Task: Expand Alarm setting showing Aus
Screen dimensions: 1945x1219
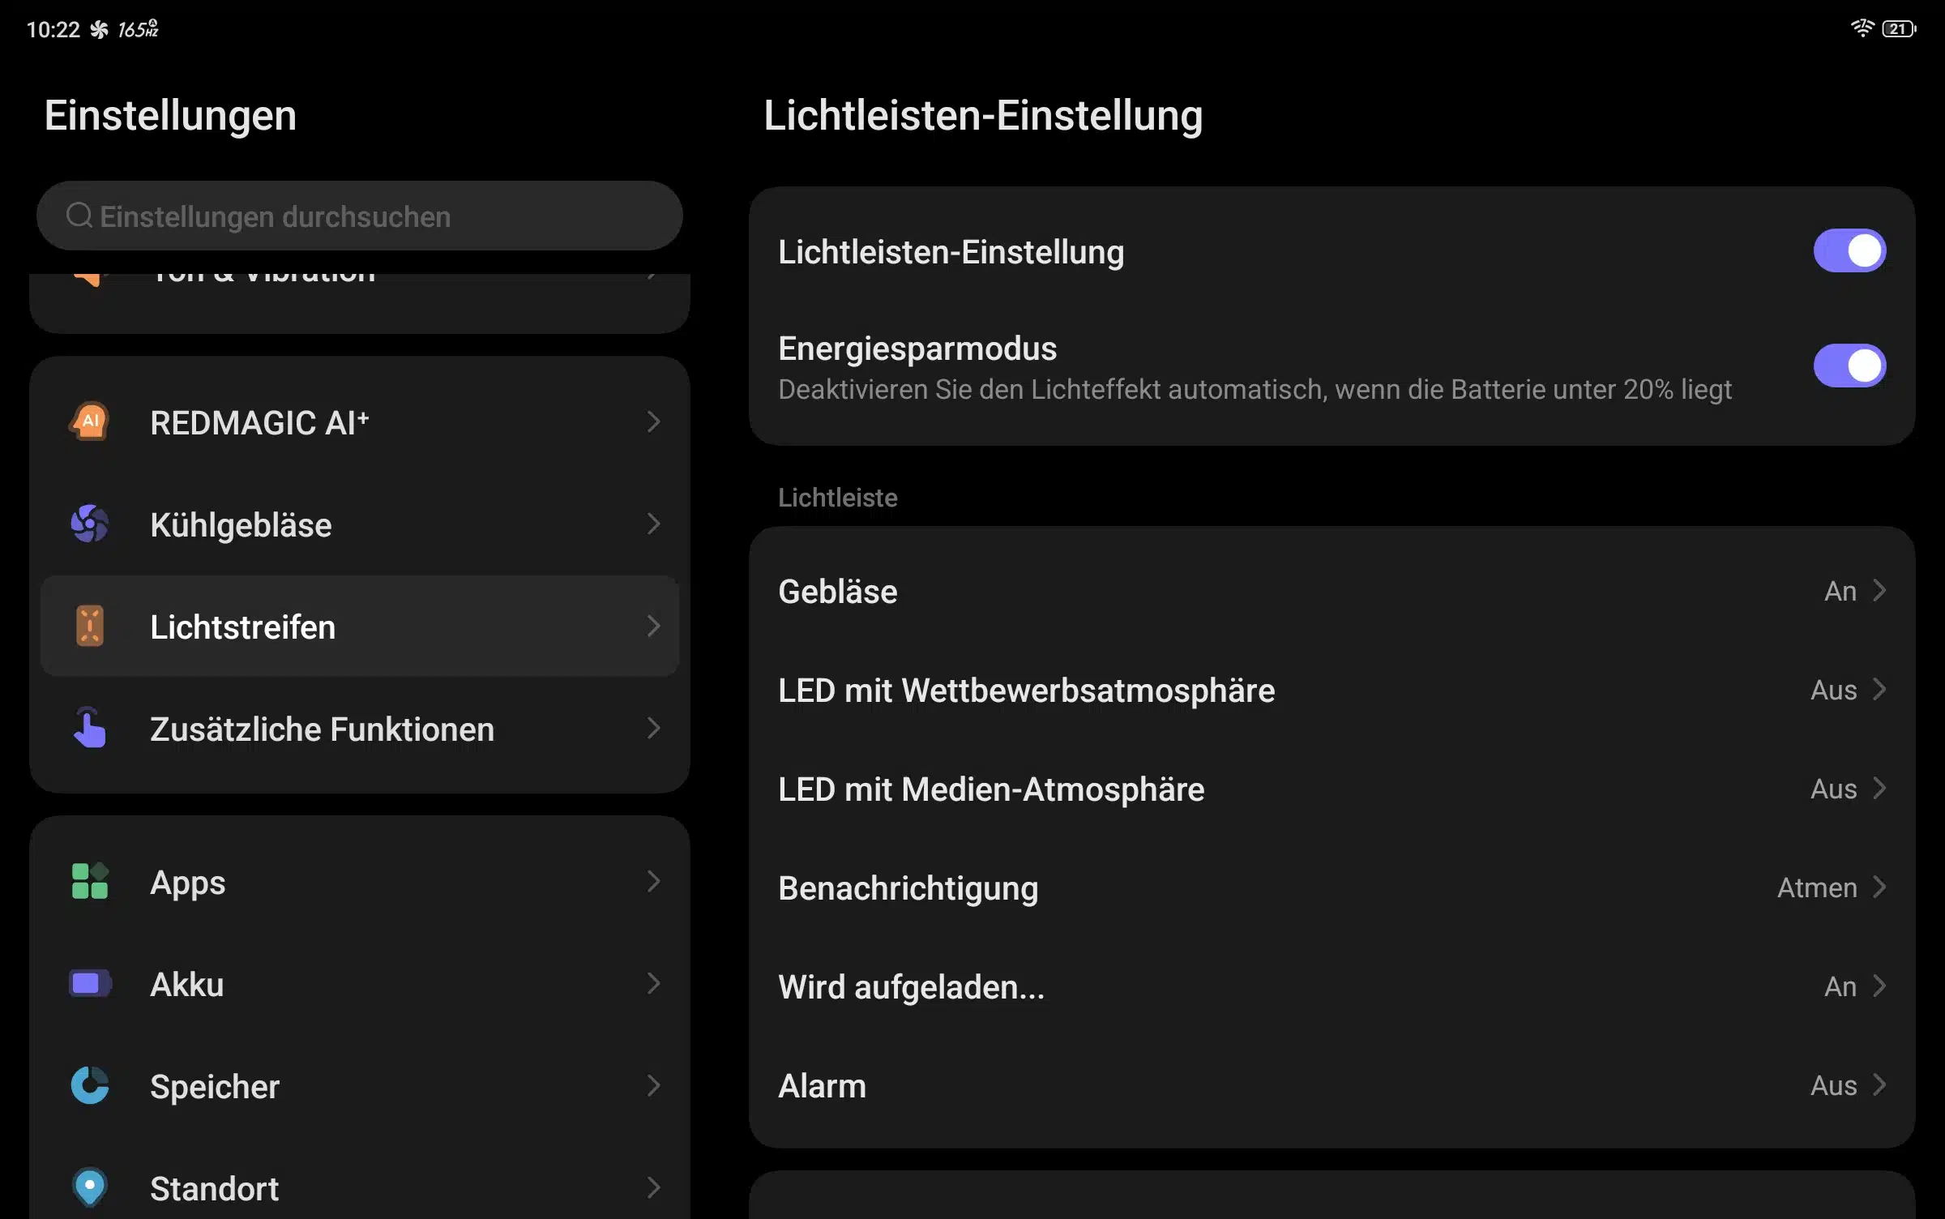Action: pos(1332,1085)
